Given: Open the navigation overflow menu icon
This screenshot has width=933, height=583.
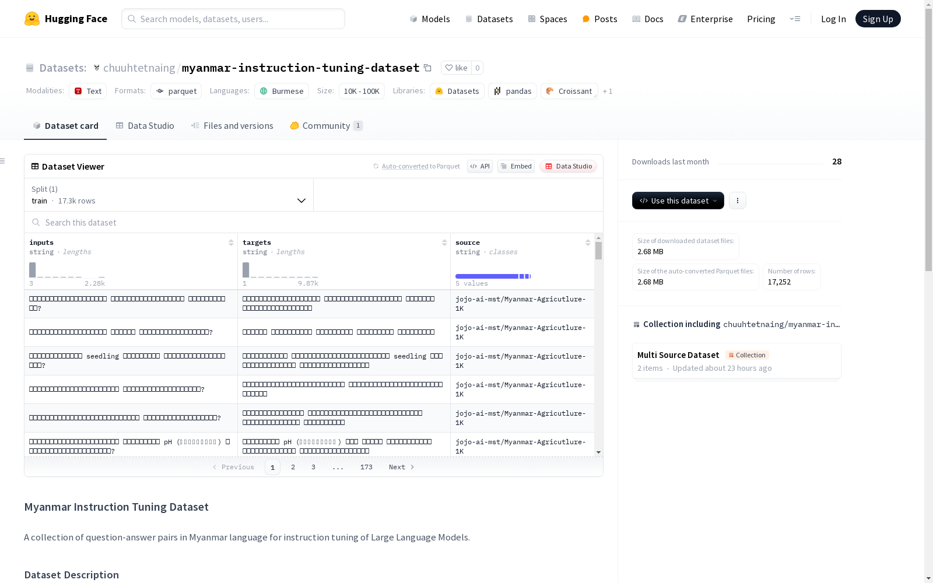Looking at the screenshot, I should pyautogui.click(x=795, y=19).
